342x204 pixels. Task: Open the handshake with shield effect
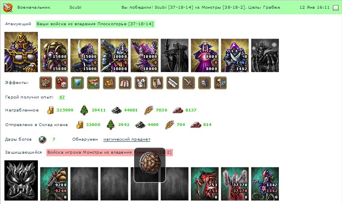tap(93, 83)
